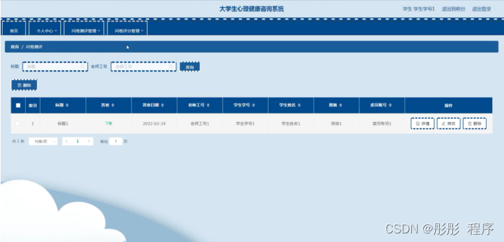The height and width of the screenshot is (242, 504).
Task: Sort the table by 委员账号 column arrows
Action: pos(390,105)
